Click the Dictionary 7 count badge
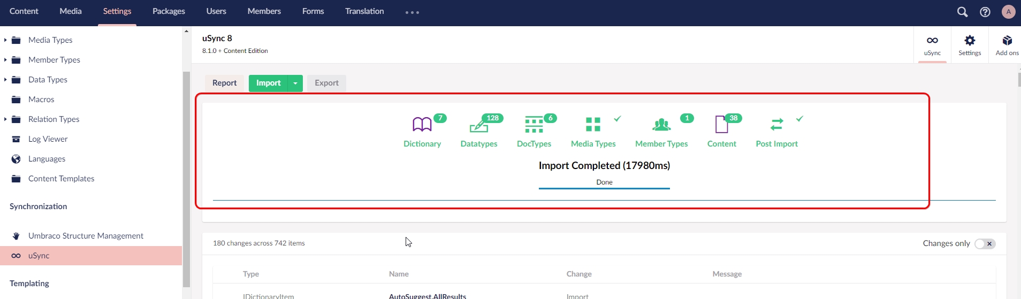 440,118
